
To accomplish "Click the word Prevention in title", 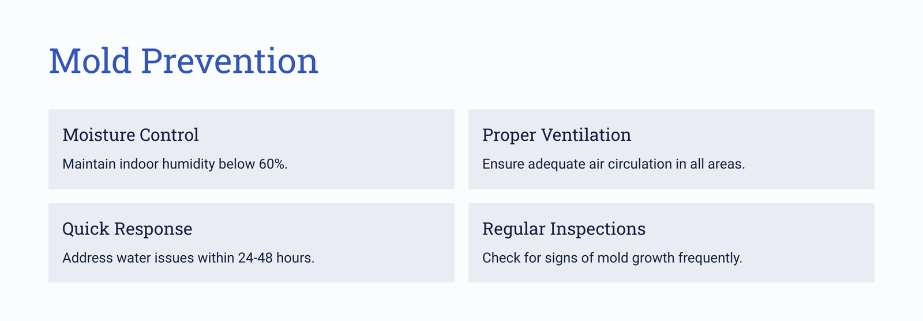I will tap(230, 61).
